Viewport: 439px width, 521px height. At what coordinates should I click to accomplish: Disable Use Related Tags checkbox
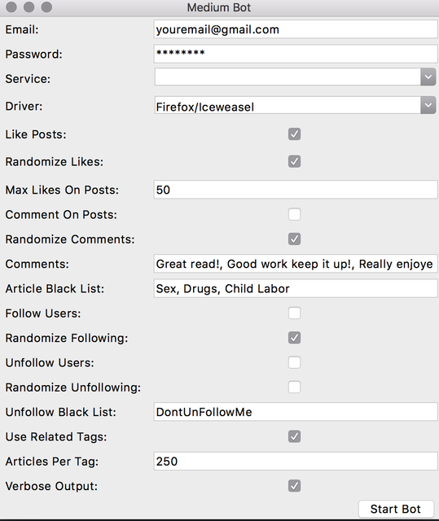pyautogui.click(x=295, y=436)
